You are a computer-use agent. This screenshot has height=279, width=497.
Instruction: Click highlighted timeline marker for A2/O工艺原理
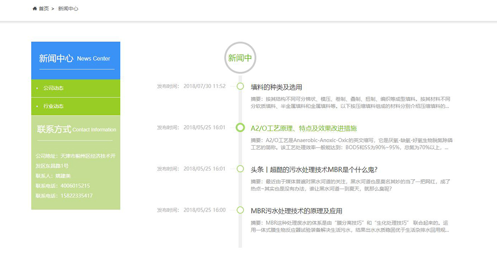[x=240, y=127]
